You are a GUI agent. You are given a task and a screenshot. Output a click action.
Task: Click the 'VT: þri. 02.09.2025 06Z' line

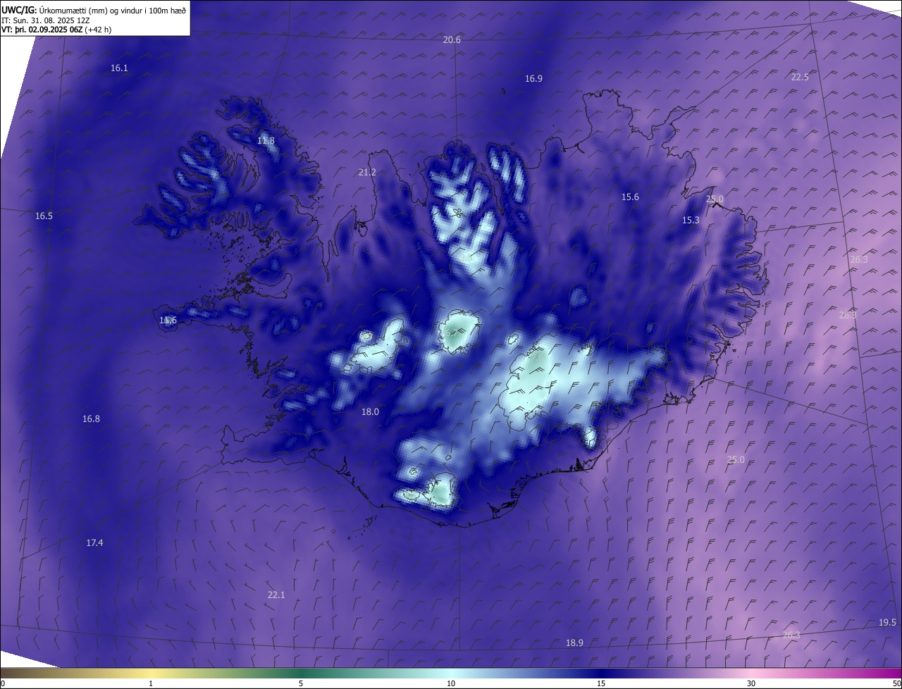coord(56,30)
